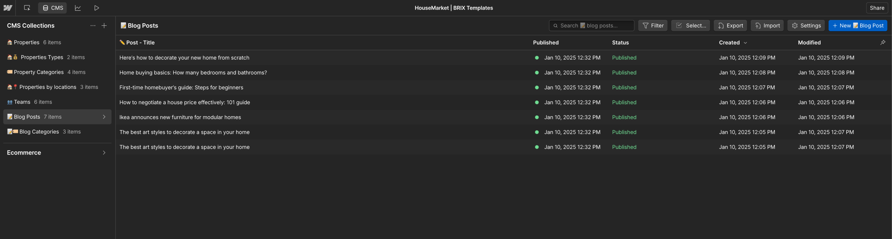Open the Filter button

[653, 25]
